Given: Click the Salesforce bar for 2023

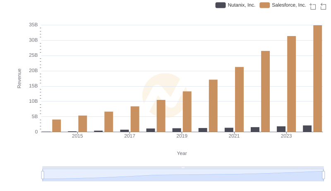Looking at the screenshot, I should click(291, 84).
